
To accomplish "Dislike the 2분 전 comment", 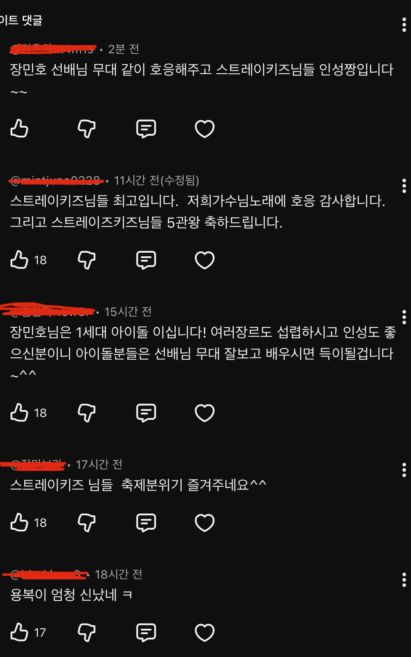I will (86, 129).
